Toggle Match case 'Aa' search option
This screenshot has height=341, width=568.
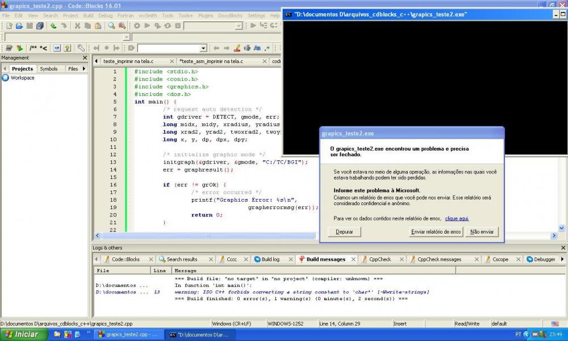coord(257,48)
